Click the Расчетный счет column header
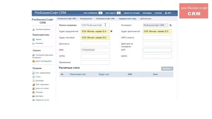 click(x=78, y=74)
